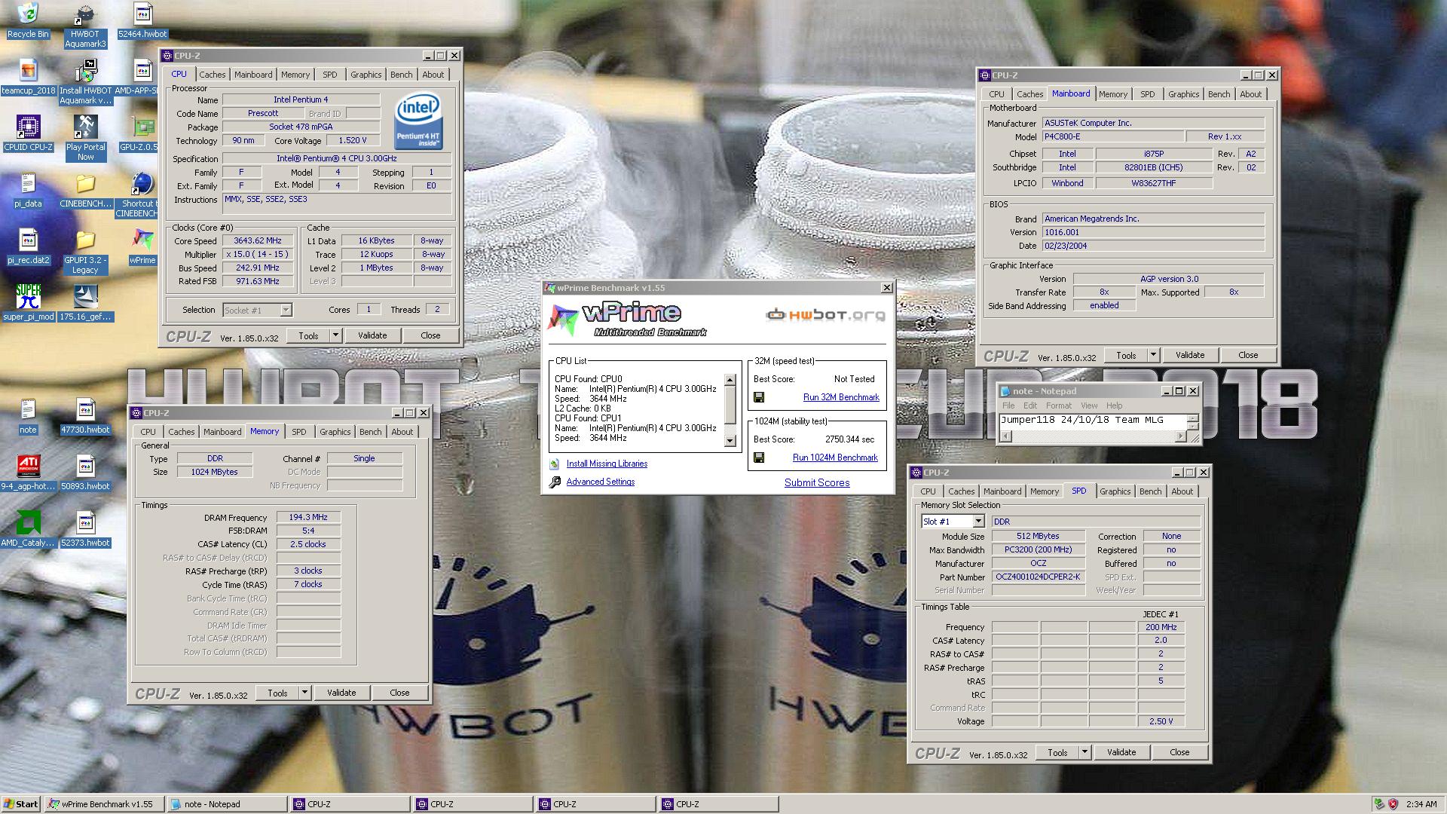The height and width of the screenshot is (814, 1447).
Task: Open 52373.hwbot file icon
Action: 85,529
